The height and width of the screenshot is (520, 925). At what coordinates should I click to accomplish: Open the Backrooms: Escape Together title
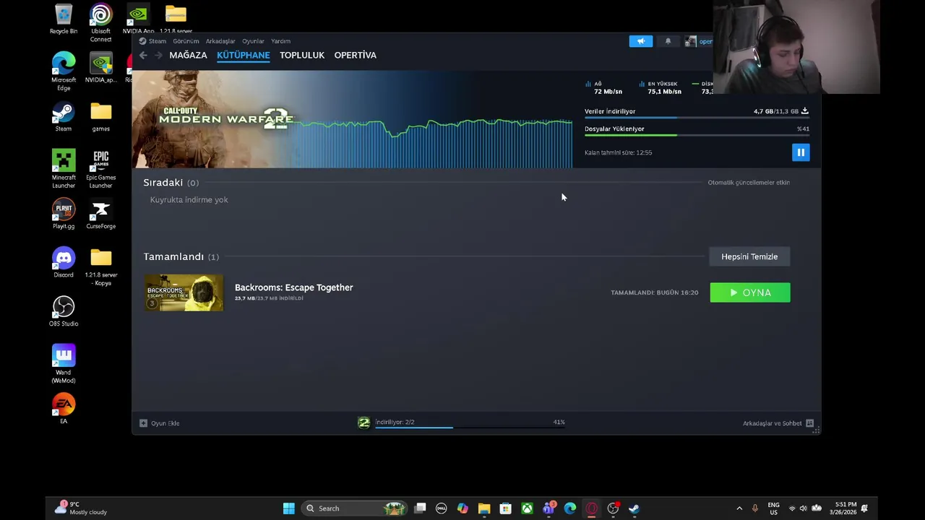pyautogui.click(x=293, y=287)
